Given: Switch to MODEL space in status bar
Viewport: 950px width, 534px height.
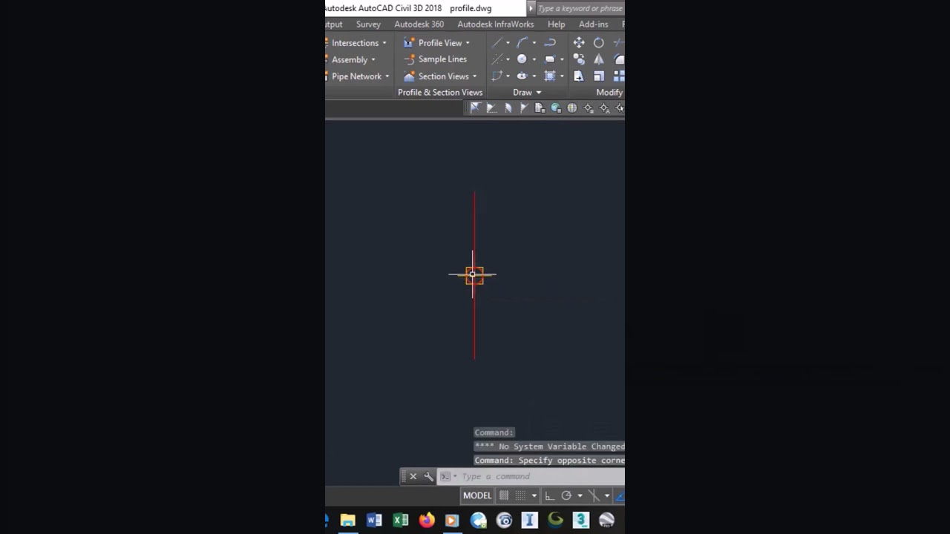Looking at the screenshot, I should [x=477, y=495].
